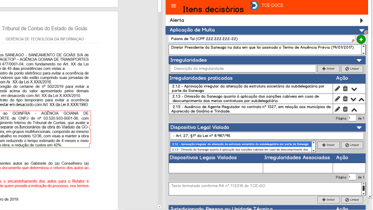Collapse the Aplicação de Multa section
The image size is (373, 210).
361,30
